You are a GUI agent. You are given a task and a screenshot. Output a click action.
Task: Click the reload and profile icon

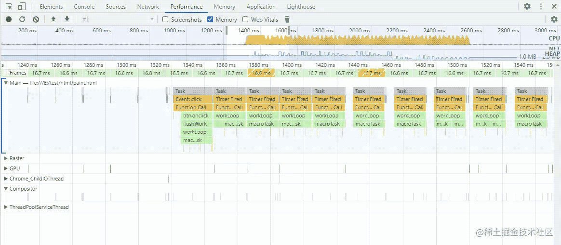click(22, 19)
